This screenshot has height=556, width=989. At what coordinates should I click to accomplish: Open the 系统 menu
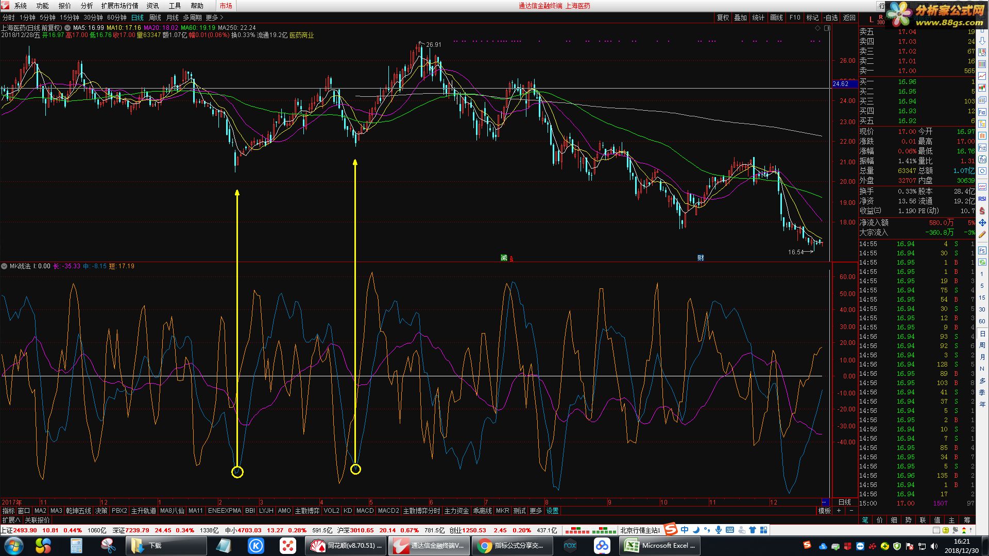click(20, 6)
